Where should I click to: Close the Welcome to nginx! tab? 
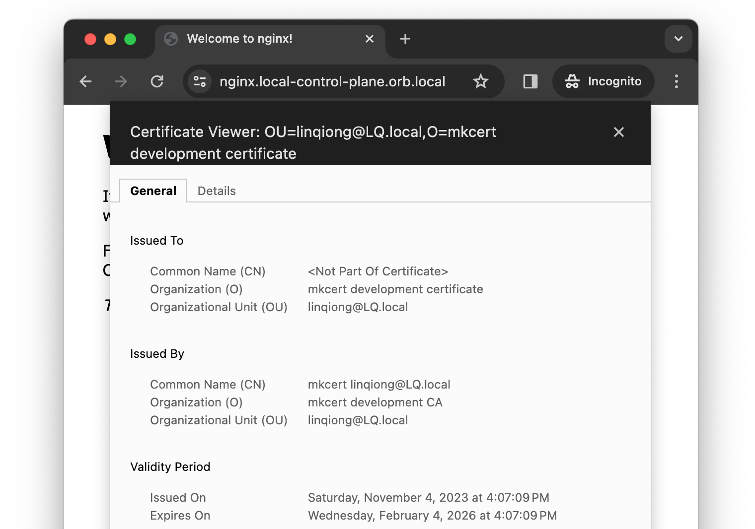tap(370, 39)
